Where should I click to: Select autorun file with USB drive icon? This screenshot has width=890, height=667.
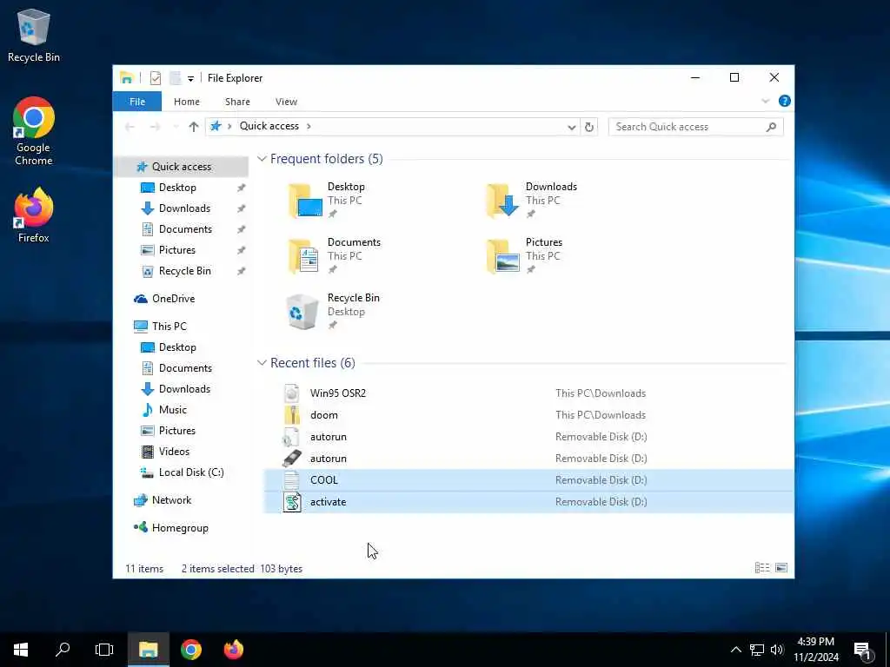pos(528,459)
